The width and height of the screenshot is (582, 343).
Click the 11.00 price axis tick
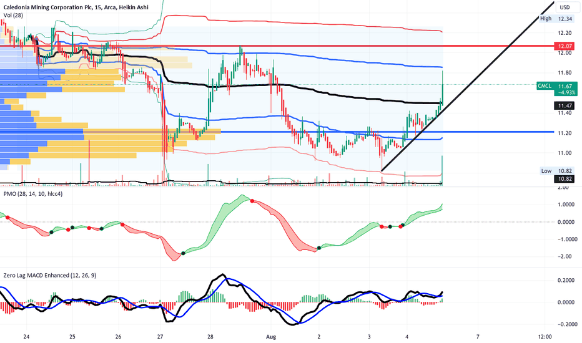(x=565, y=153)
